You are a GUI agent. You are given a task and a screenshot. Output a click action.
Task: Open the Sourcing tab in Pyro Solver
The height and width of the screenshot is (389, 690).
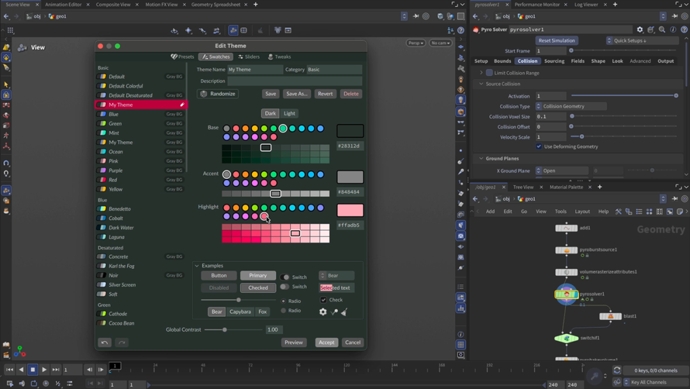click(554, 61)
